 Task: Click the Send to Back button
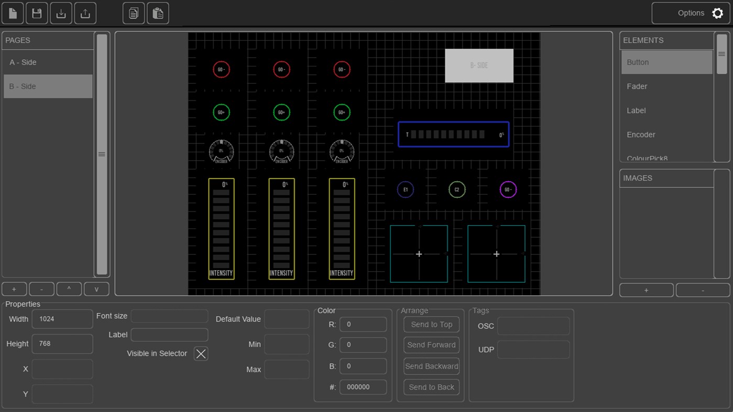[x=431, y=387]
